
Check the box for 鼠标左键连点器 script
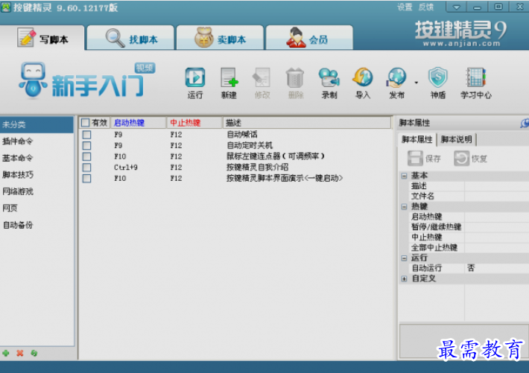[86, 156]
